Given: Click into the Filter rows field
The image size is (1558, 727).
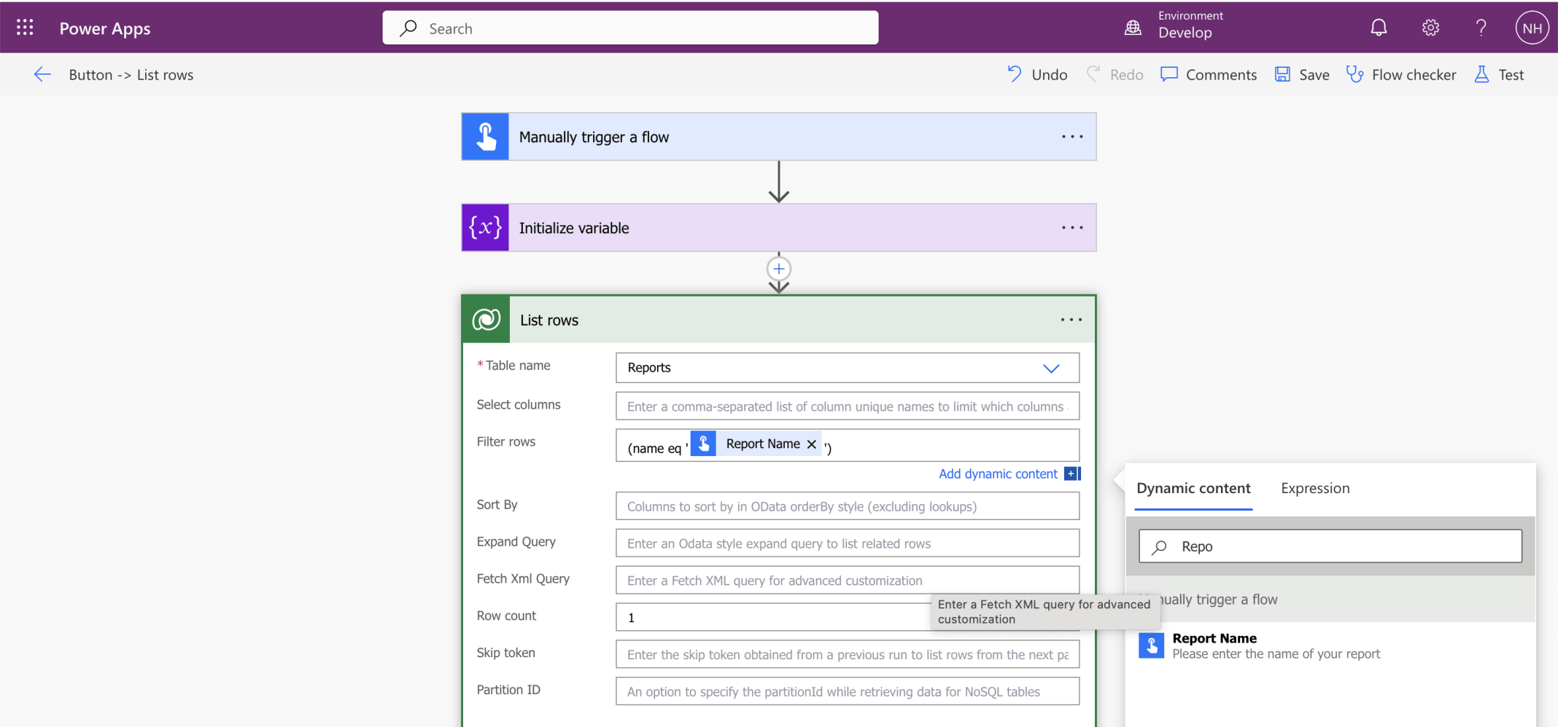Looking at the screenshot, I should [848, 445].
